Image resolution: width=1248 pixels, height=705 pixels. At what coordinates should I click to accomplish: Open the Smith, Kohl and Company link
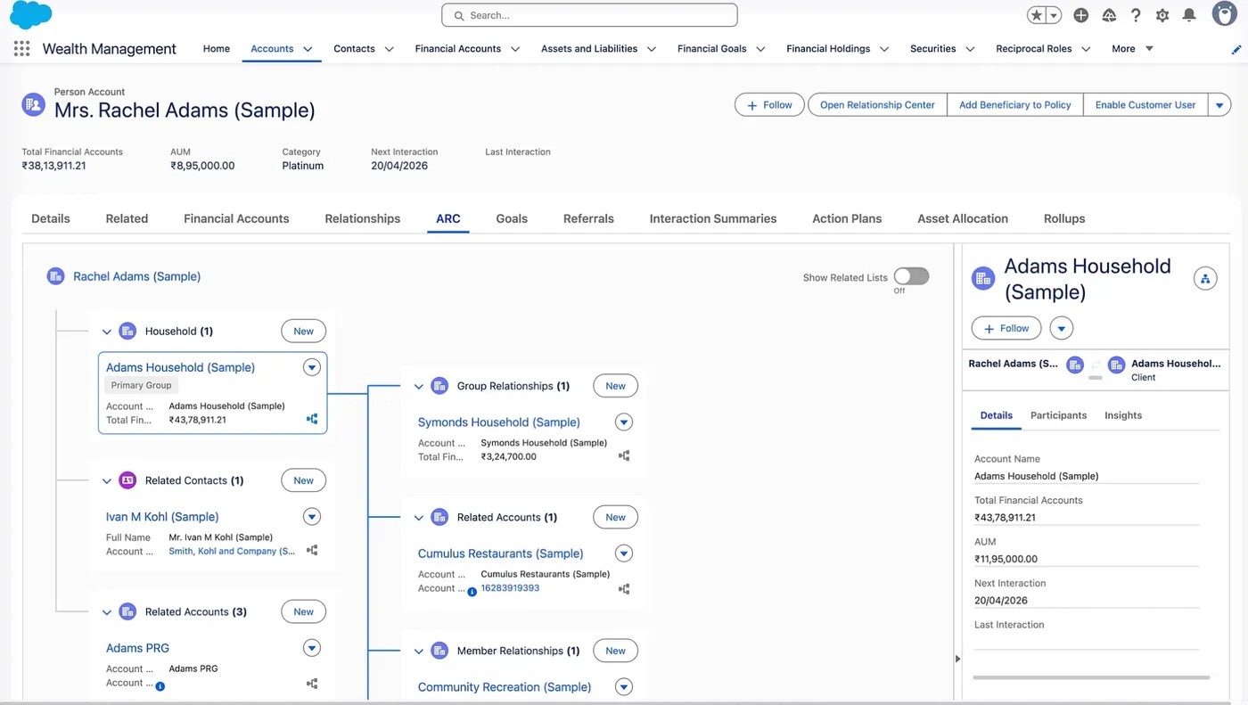[232, 551]
